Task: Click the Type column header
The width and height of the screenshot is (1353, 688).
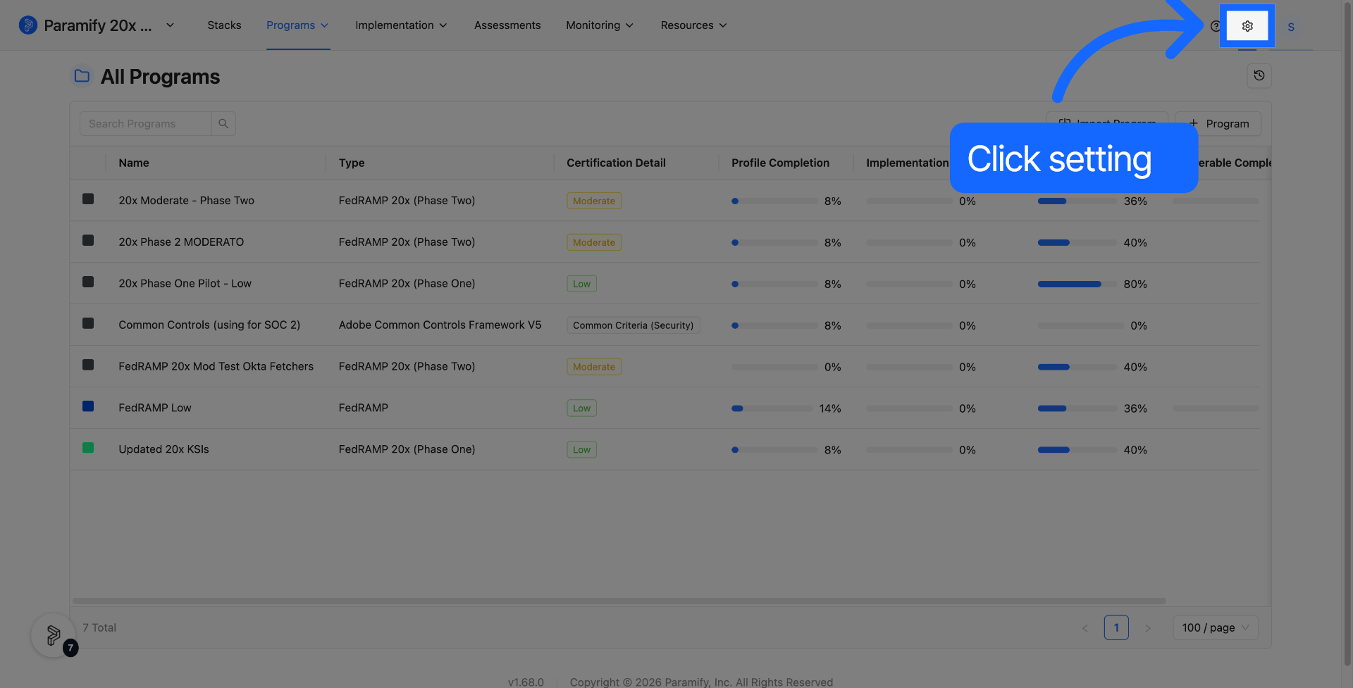Action: point(352,163)
